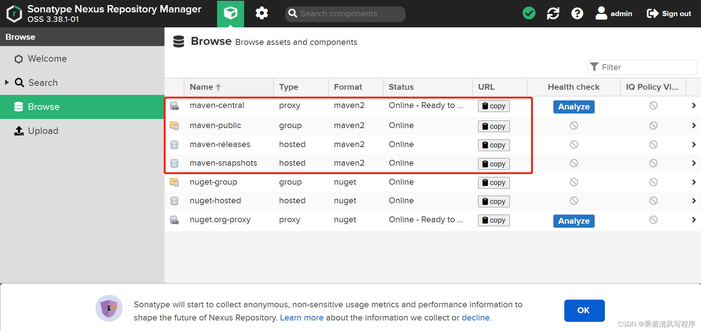Click the Format column header
Image resolution: width=701 pixels, height=331 pixels.
(x=356, y=87)
